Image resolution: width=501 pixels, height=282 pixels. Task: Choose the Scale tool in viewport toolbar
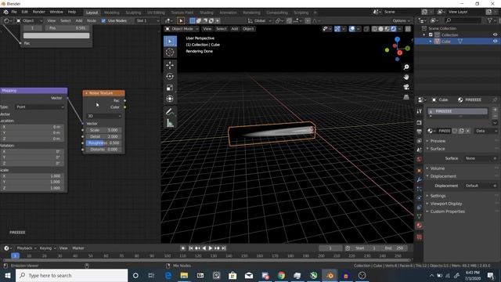(170, 88)
